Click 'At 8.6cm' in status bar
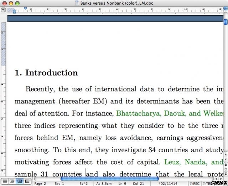 (x=104, y=184)
